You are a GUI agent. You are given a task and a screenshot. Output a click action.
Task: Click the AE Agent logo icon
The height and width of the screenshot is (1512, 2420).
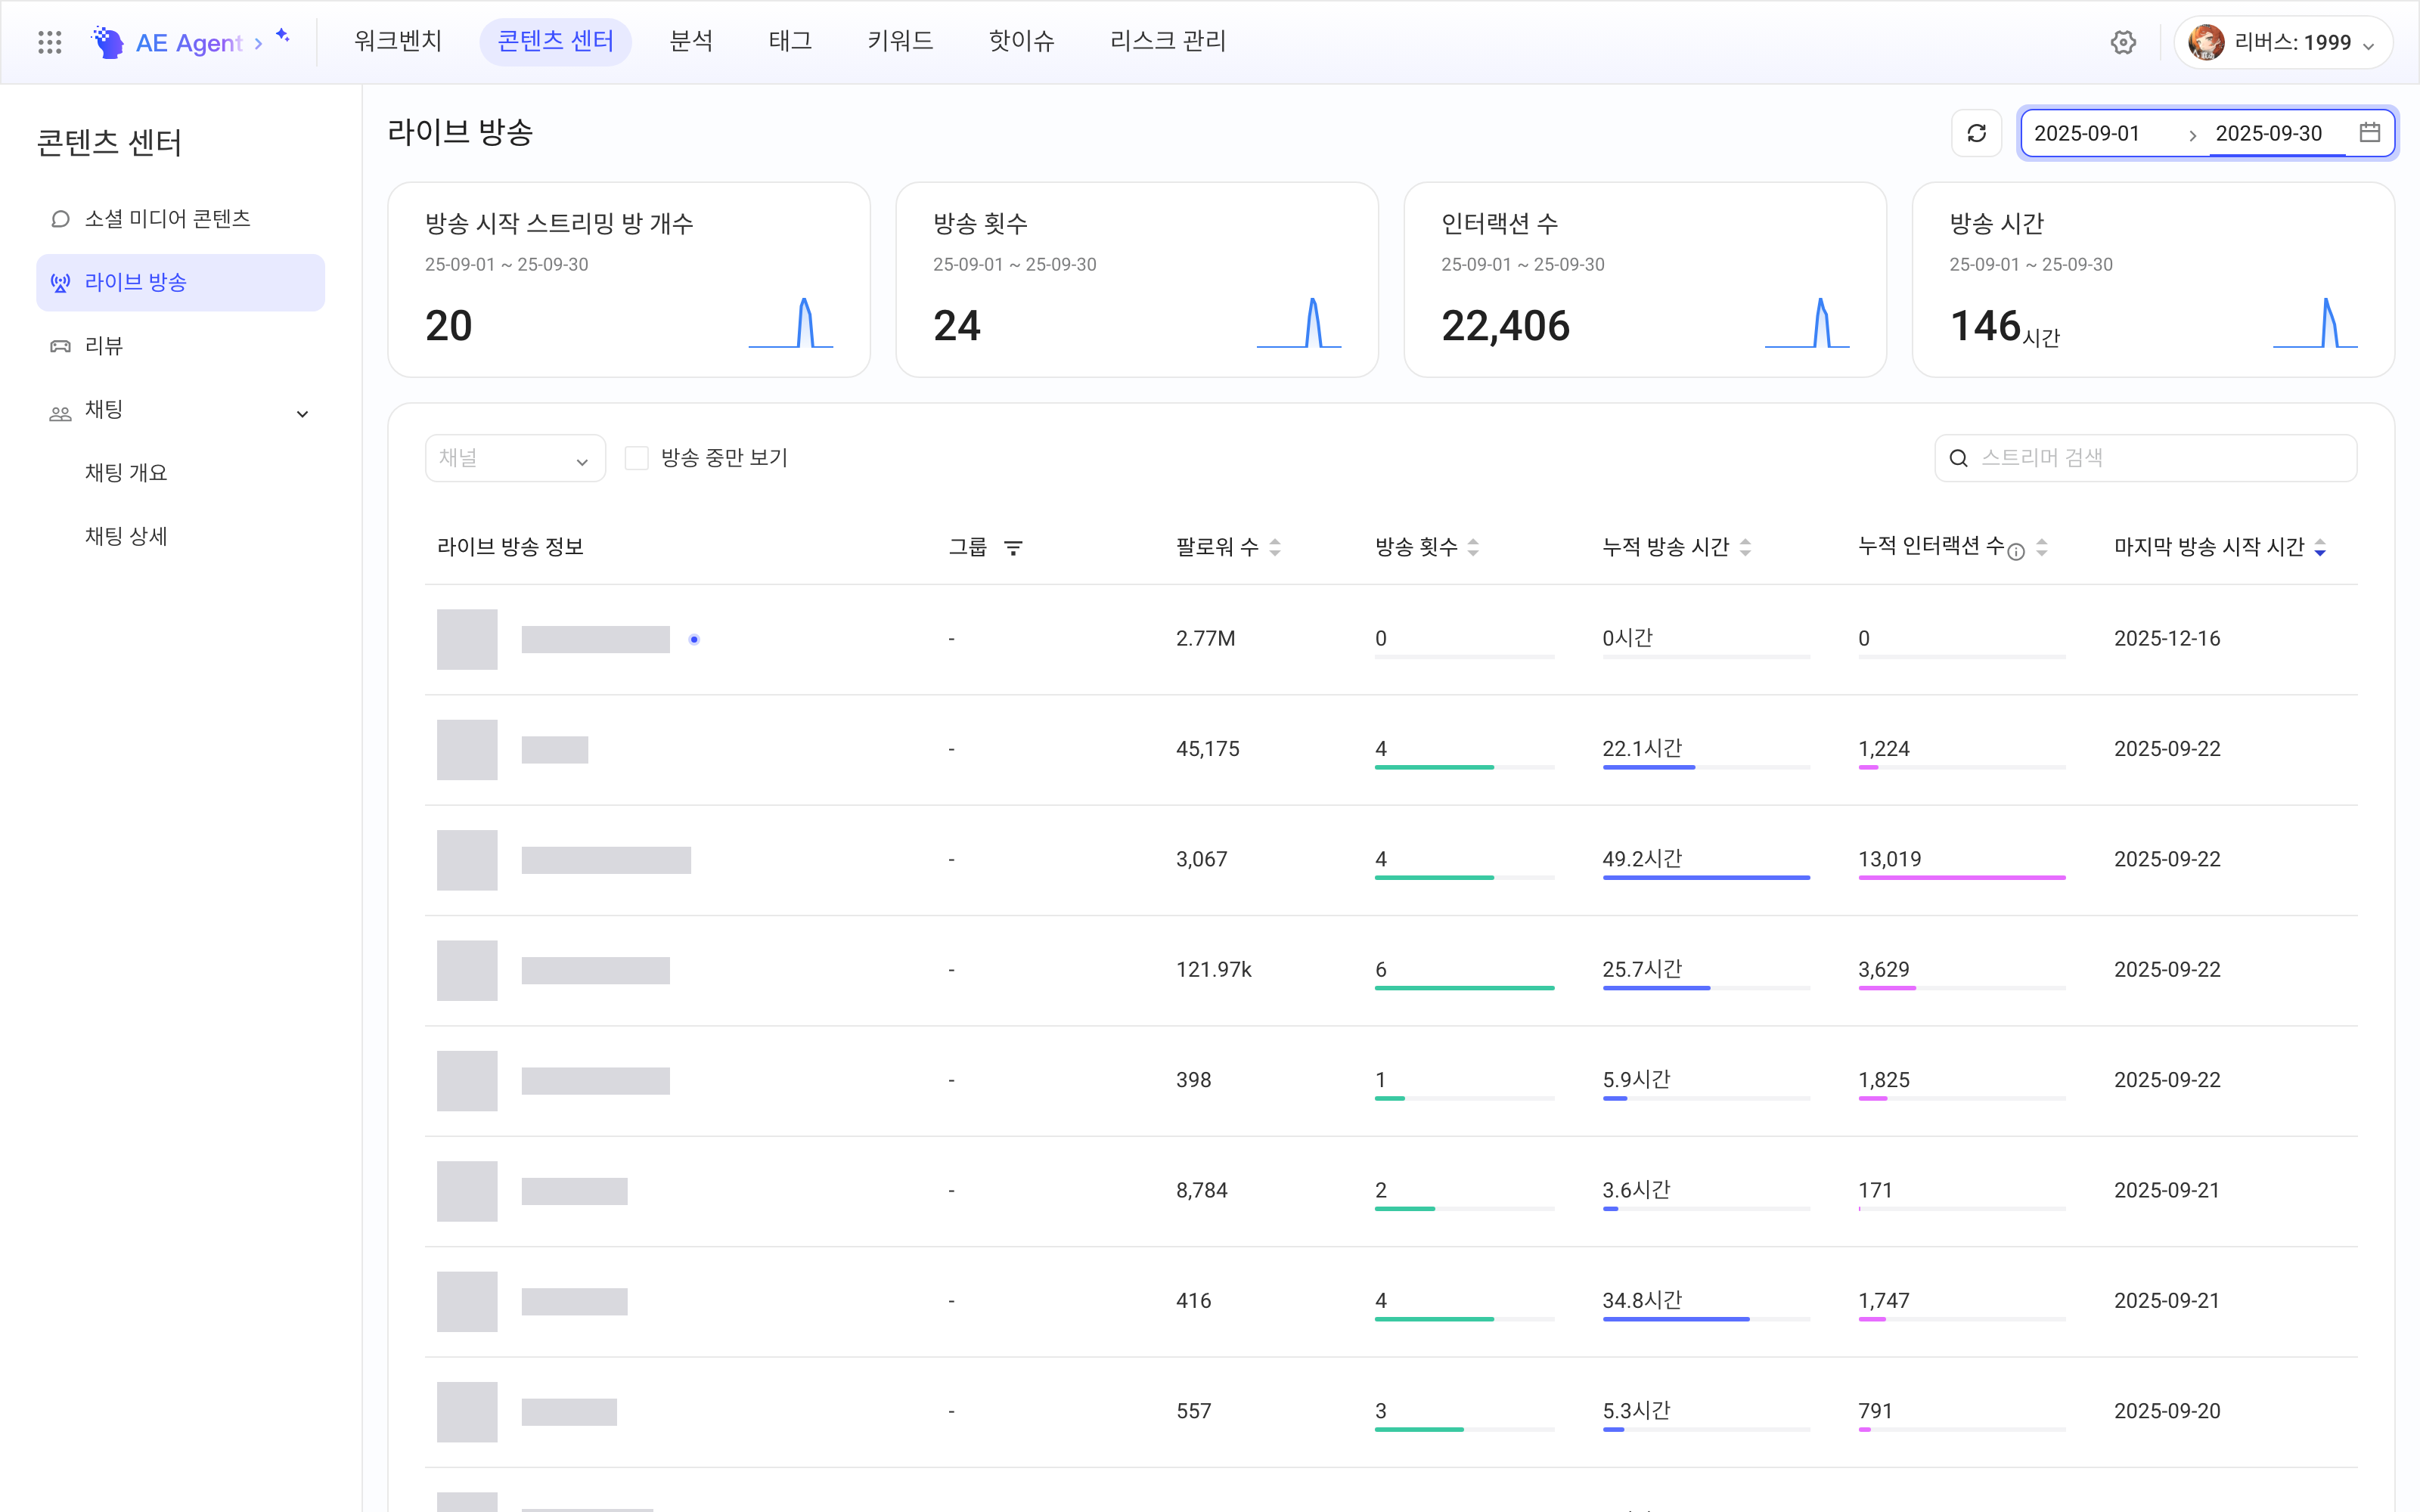[107, 42]
